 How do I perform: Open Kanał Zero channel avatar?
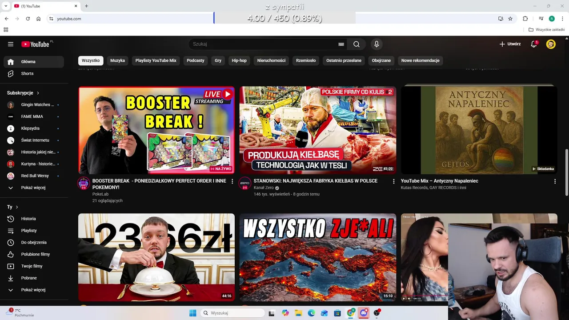245,183
